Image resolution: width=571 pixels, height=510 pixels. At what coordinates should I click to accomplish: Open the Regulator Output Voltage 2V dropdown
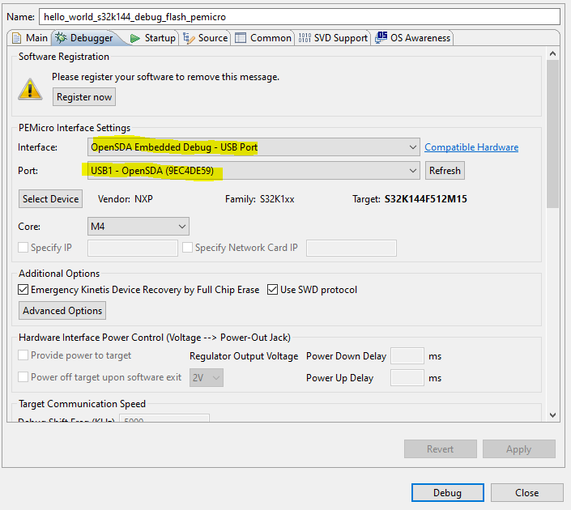coord(206,378)
